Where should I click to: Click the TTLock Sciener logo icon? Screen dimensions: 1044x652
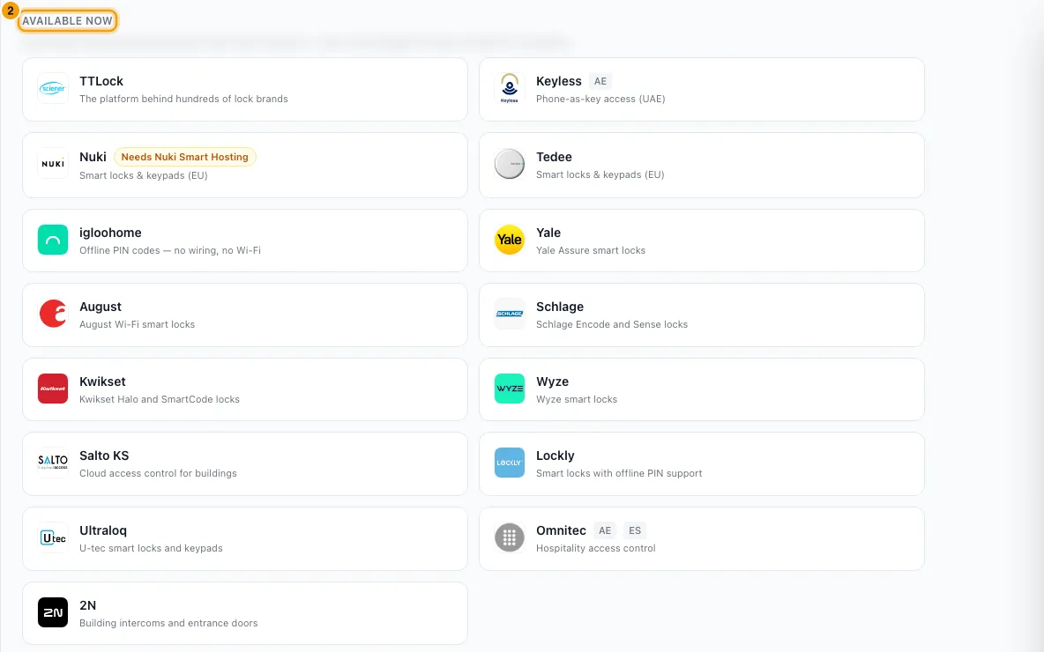coord(53,88)
